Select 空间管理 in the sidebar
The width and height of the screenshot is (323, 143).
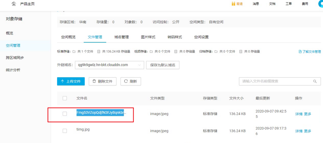[13, 45]
